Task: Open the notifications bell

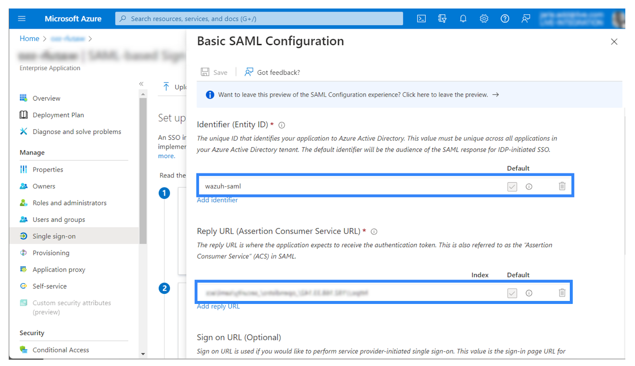Action: pos(463,19)
